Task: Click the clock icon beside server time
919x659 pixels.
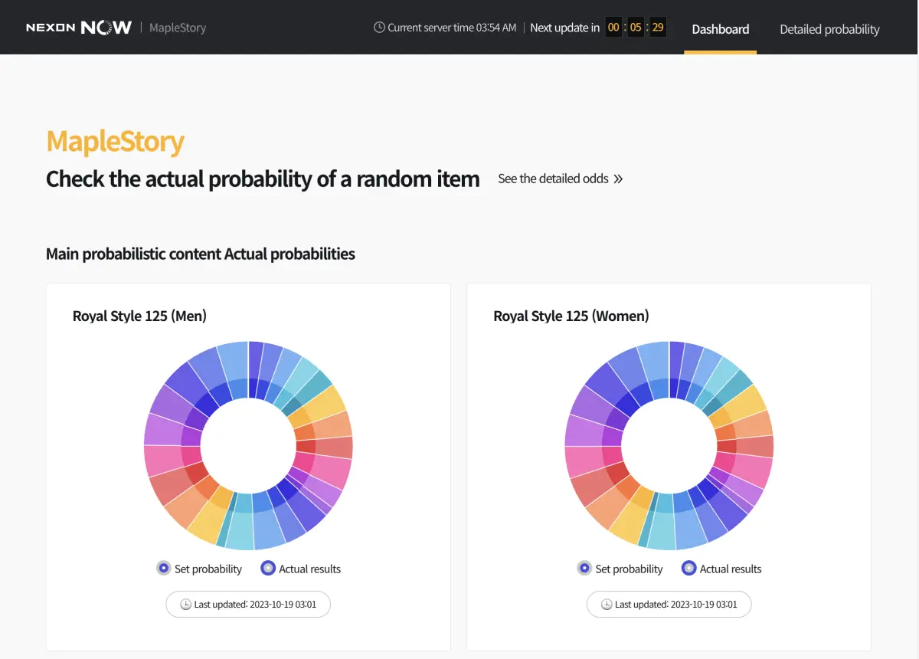Action: 378,27
